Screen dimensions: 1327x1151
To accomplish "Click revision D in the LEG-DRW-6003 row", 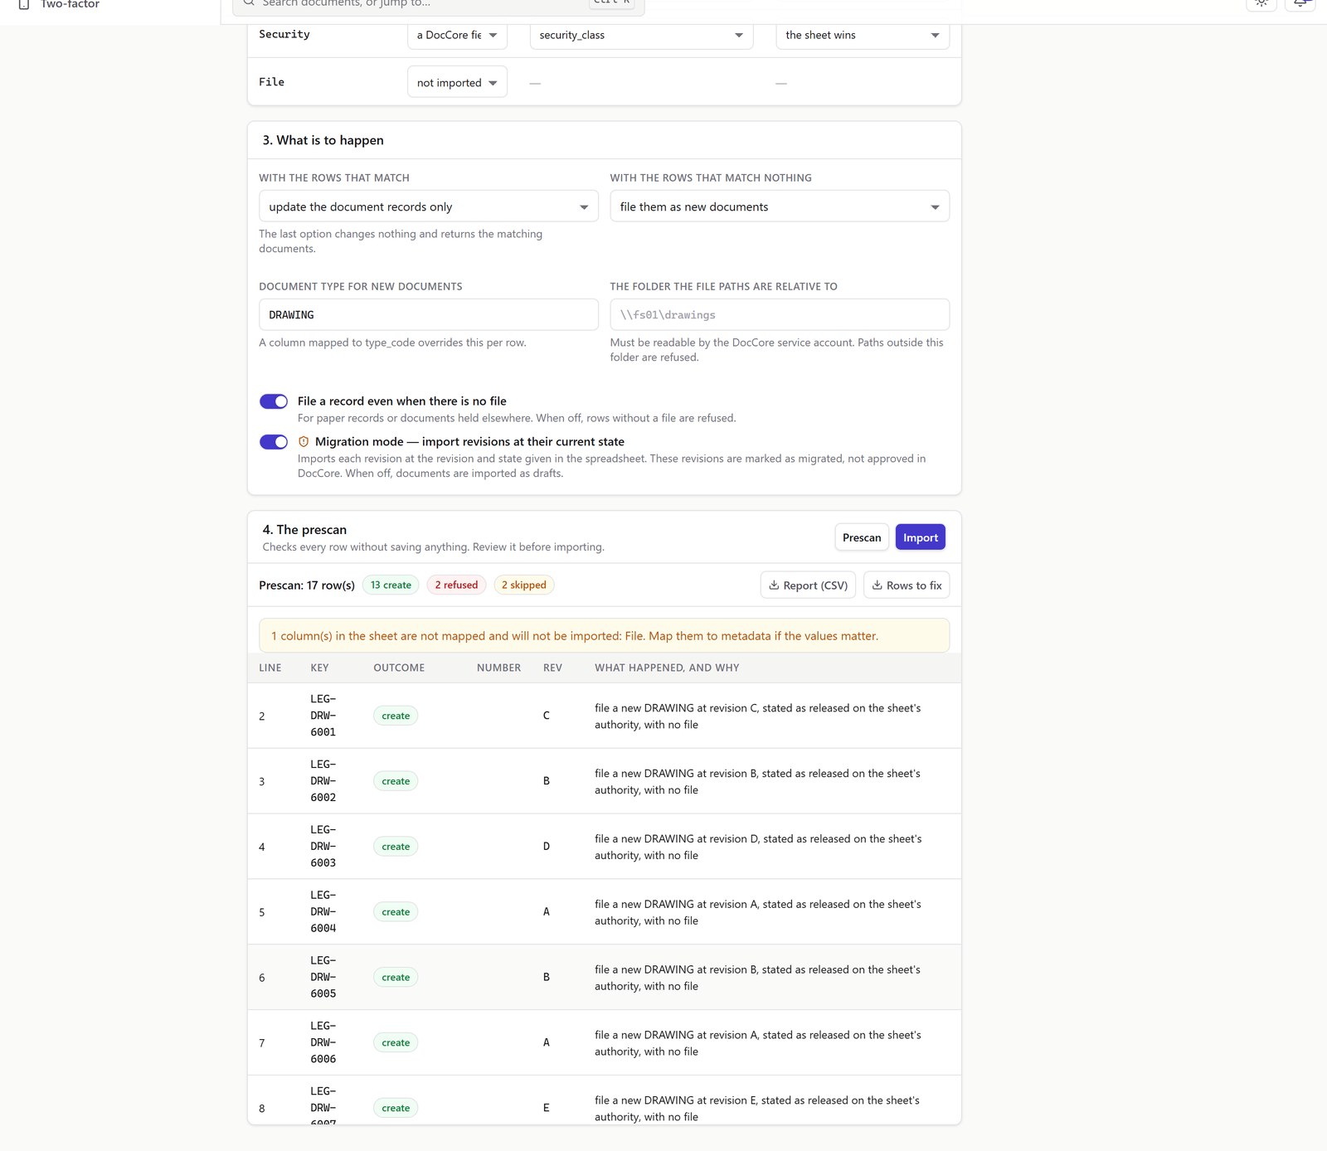I will [547, 847].
